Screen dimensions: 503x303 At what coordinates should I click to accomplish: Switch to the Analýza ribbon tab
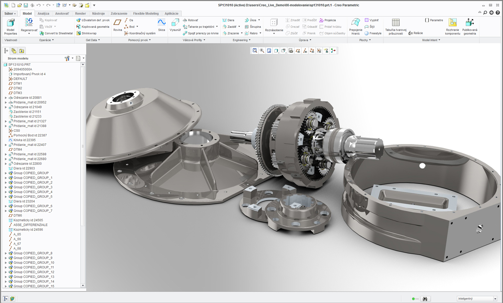coord(43,14)
